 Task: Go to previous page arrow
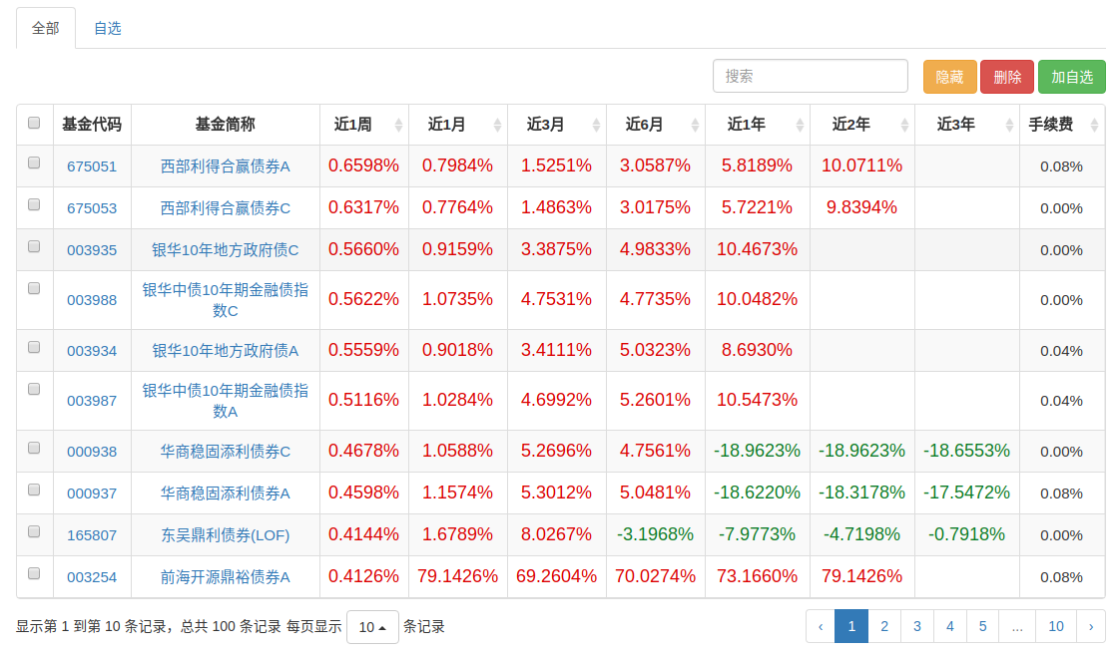point(821,626)
